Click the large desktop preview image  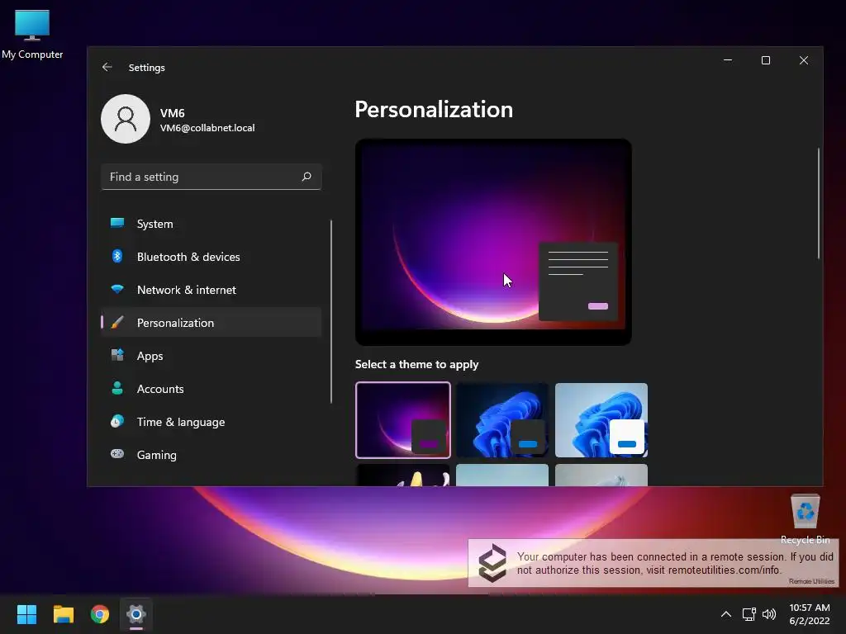click(x=493, y=242)
